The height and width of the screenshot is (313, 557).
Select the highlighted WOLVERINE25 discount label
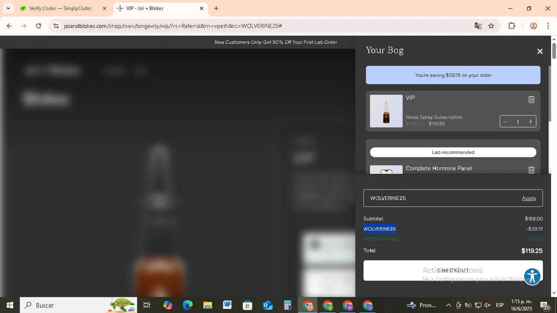coord(380,229)
